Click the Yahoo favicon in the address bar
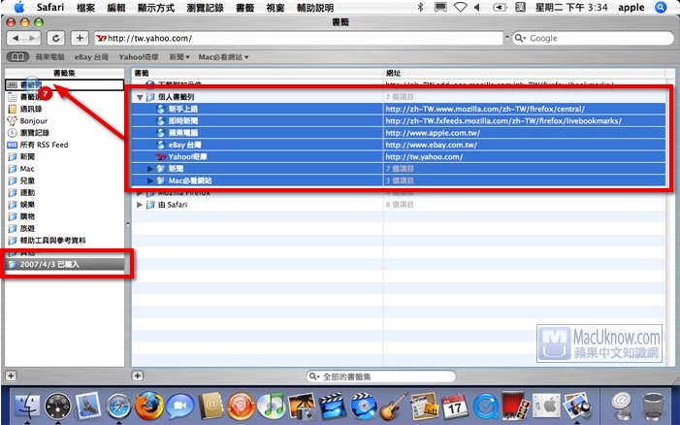This screenshot has height=425, width=680. click(102, 38)
